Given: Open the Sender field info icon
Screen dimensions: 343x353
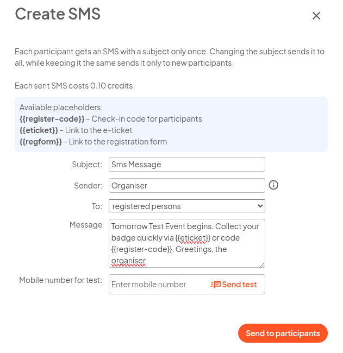Looking at the screenshot, I should point(273,185).
